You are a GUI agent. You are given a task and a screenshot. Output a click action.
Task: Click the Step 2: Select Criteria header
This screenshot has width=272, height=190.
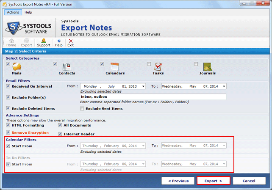(25, 51)
